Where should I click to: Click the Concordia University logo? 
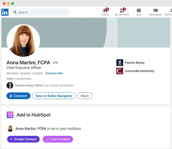120,71
